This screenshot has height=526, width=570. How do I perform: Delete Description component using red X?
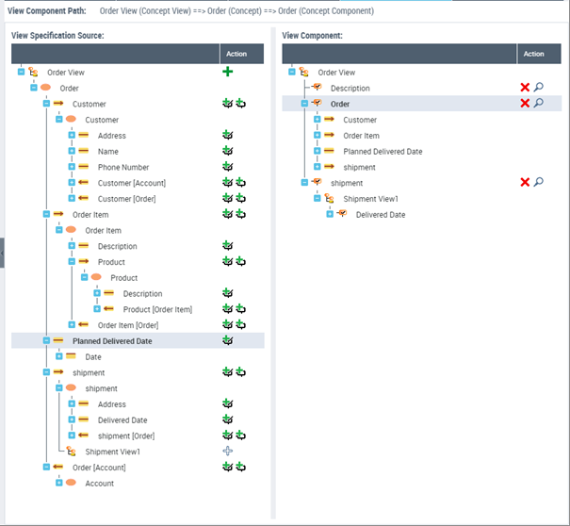pos(525,88)
